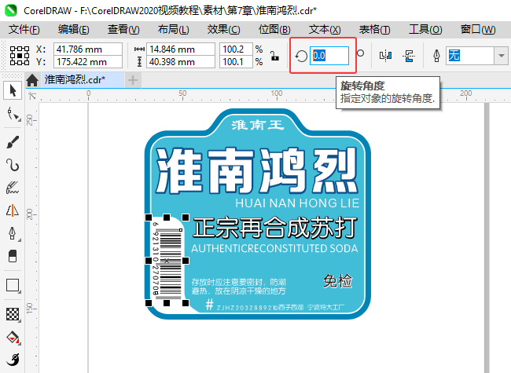
Task: Select the Interactive Fill bucket tool
Action: tap(13, 338)
